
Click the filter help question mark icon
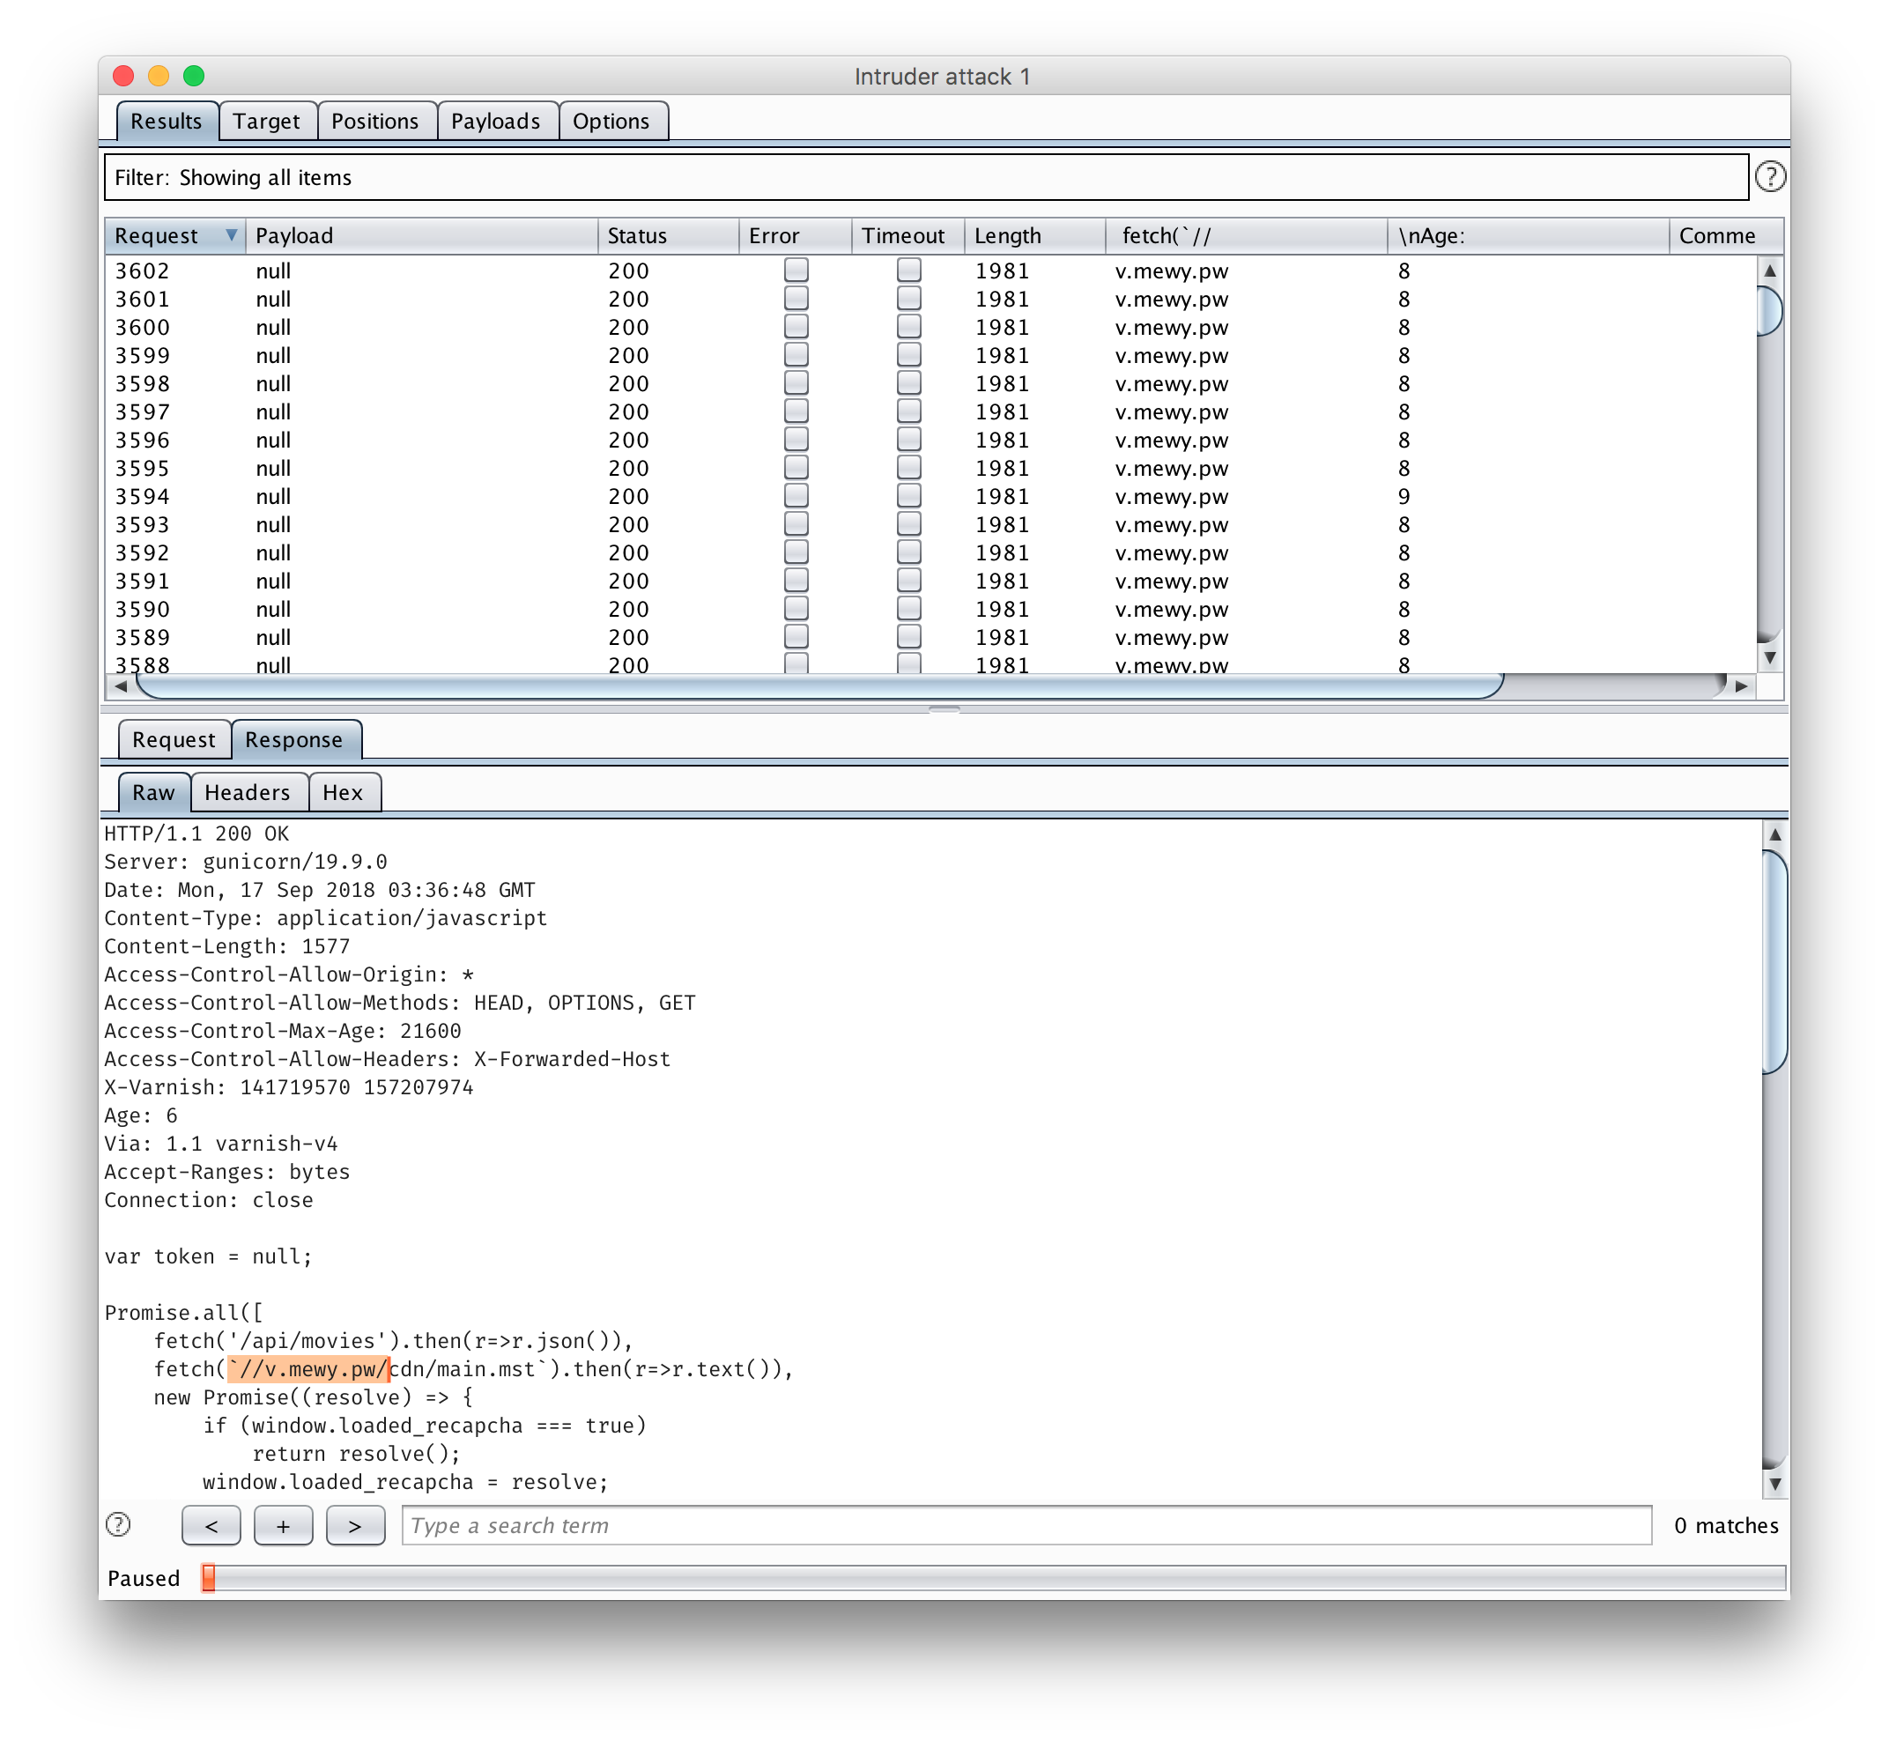[x=1769, y=177]
